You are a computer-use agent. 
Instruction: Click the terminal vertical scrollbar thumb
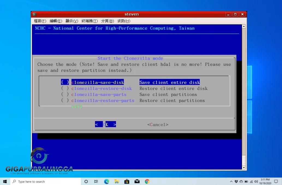[x=244, y=160]
